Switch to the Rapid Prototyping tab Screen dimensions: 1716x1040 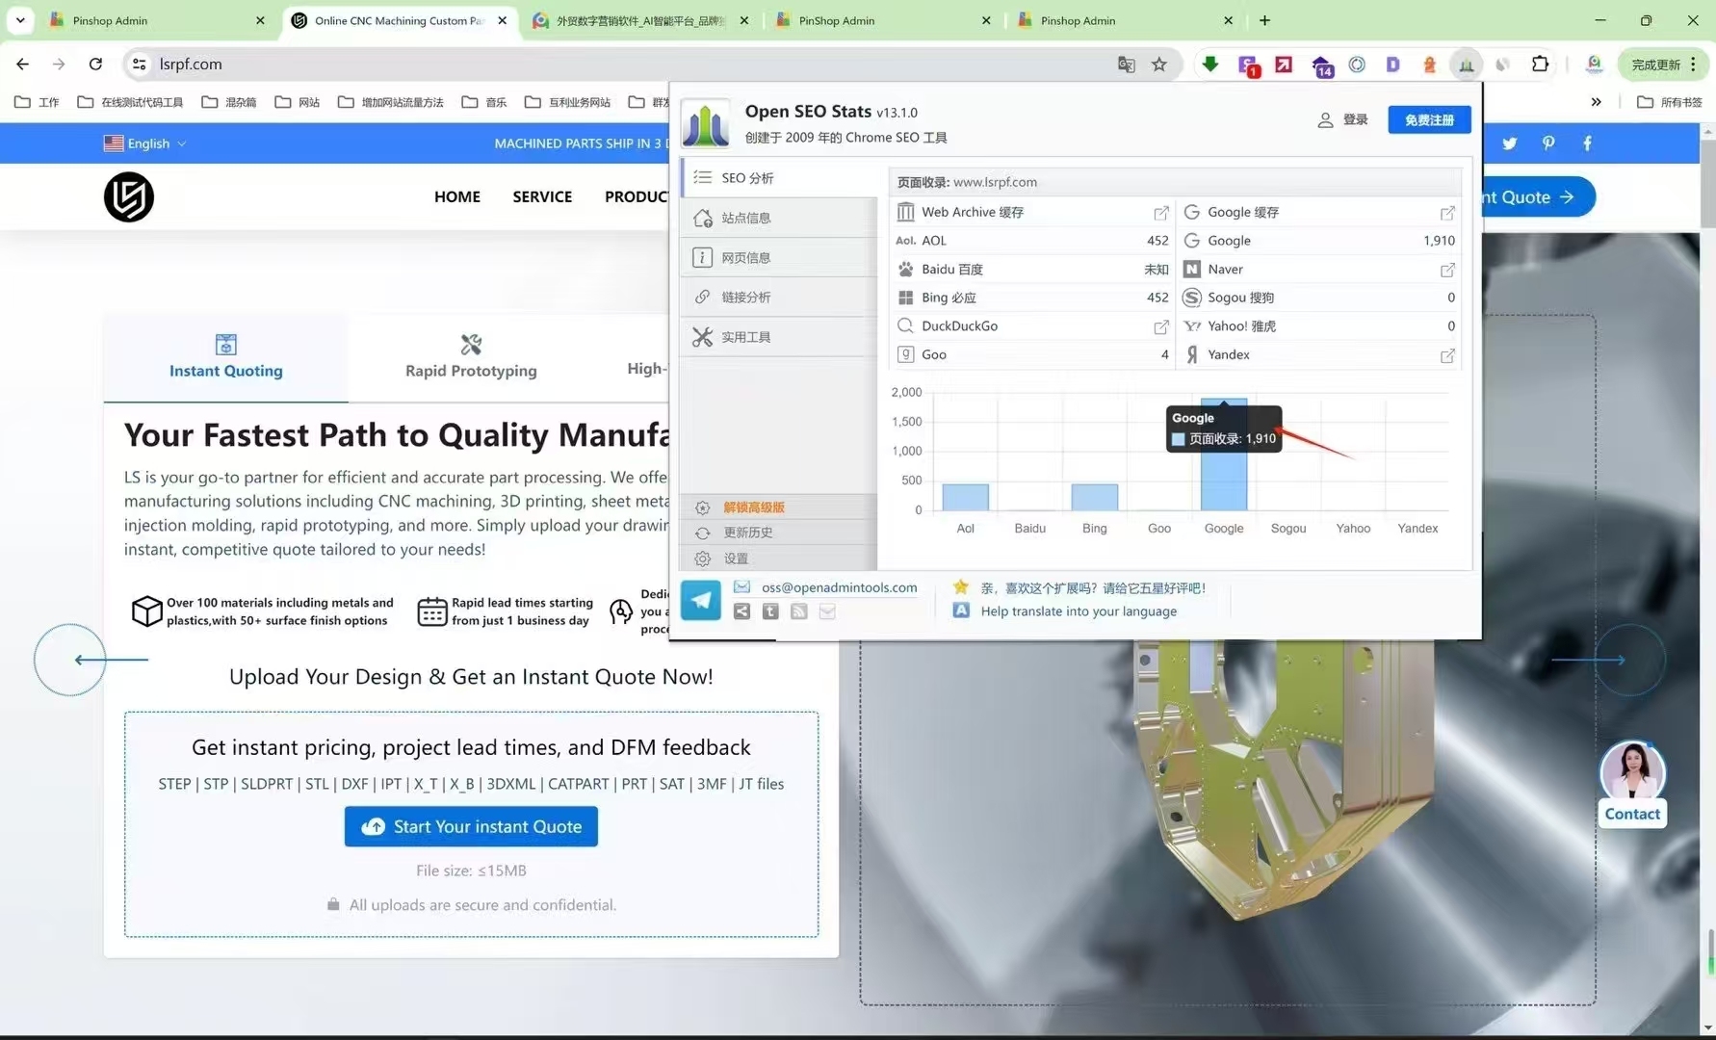pyautogui.click(x=471, y=357)
